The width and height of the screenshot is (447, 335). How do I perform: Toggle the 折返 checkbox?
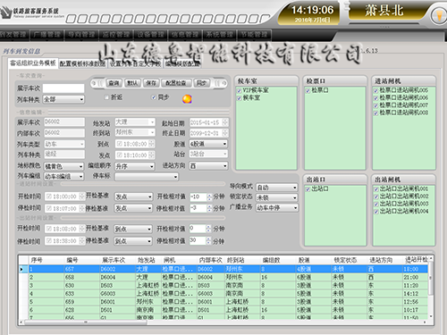coord(106,97)
